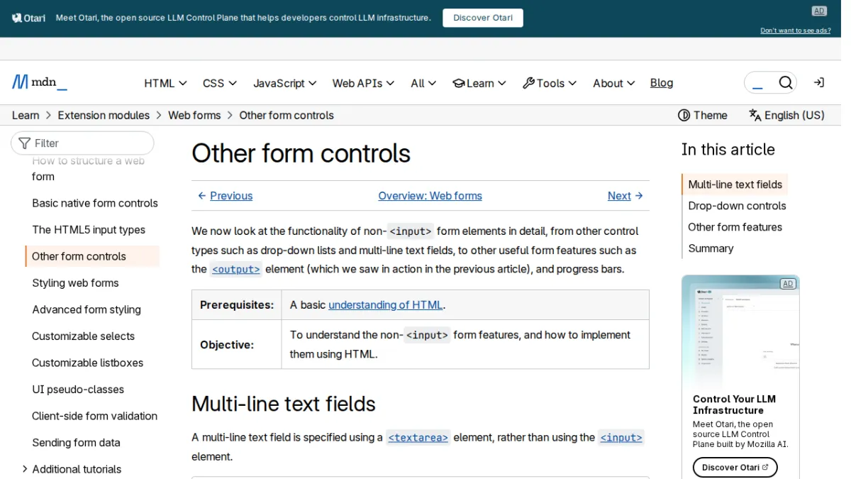Screen dimensions: 851x479
Task: Expand the Web APIs navigation menu
Action: (x=363, y=83)
